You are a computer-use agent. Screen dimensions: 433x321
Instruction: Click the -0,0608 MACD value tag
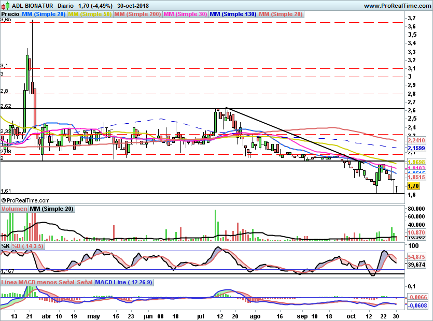coord(417,305)
